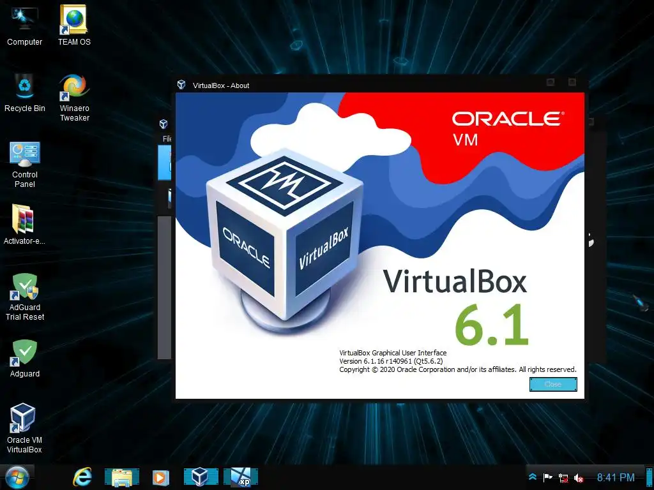Launch Internet Explorer from the taskbar
The height and width of the screenshot is (490, 654).
(82, 477)
